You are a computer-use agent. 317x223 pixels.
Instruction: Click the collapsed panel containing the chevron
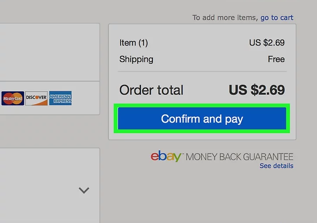(50, 185)
